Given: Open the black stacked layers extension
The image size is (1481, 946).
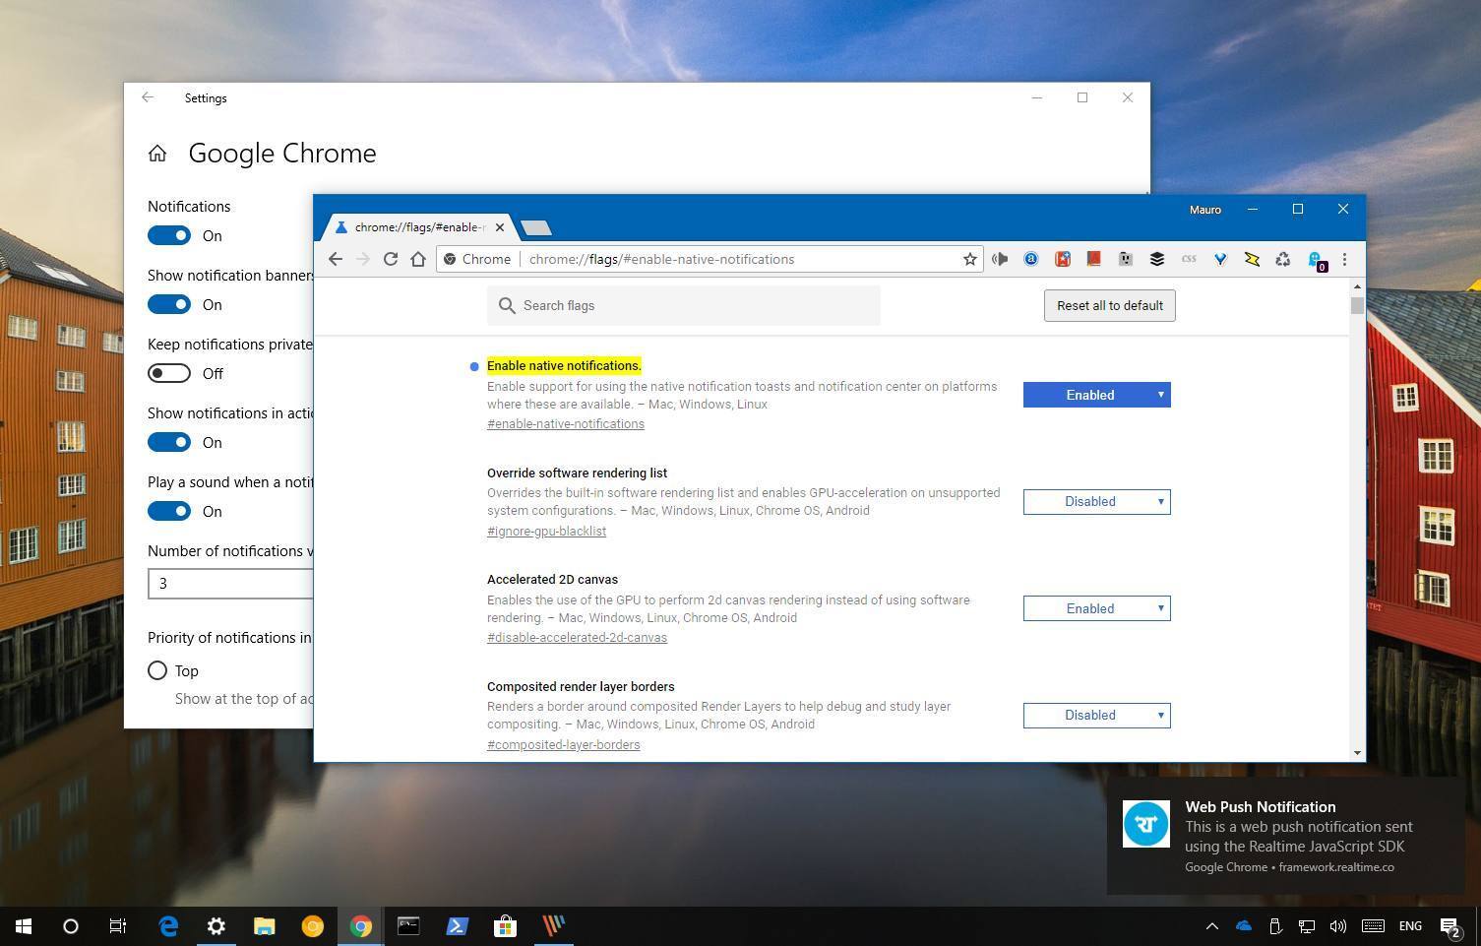Looking at the screenshot, I should click(1157, 259).
